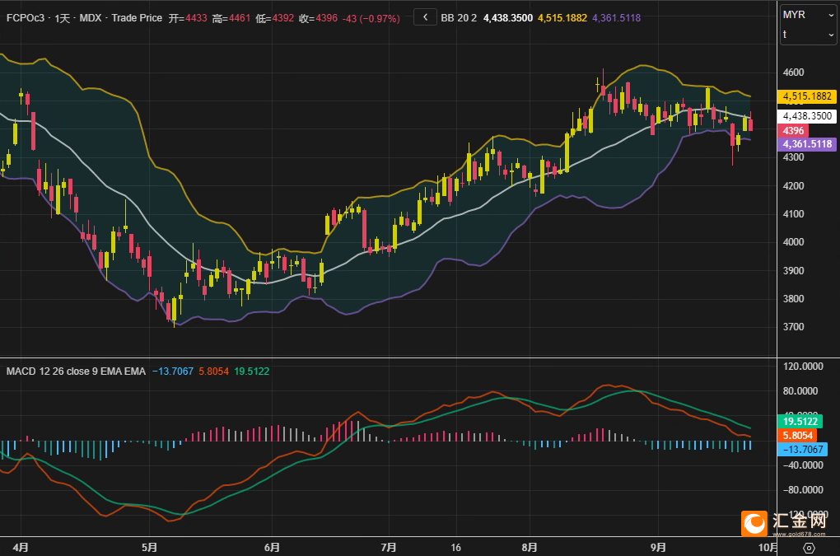The width and height of the screenshot is (840, 556).
Task: Click the 80.0000 MACD scale label
Action: coord(800,391)
